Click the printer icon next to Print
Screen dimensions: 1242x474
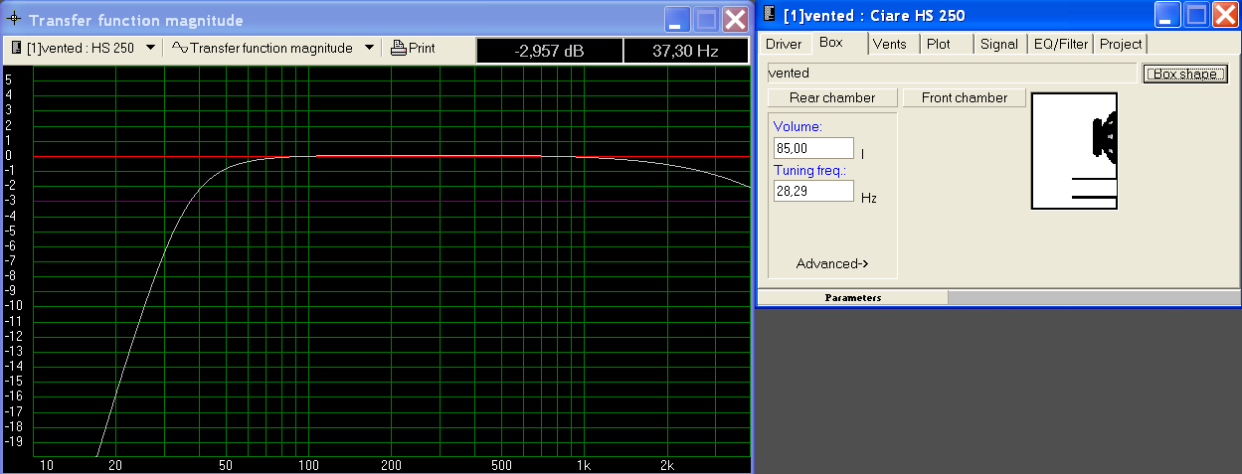pos(398,48)
